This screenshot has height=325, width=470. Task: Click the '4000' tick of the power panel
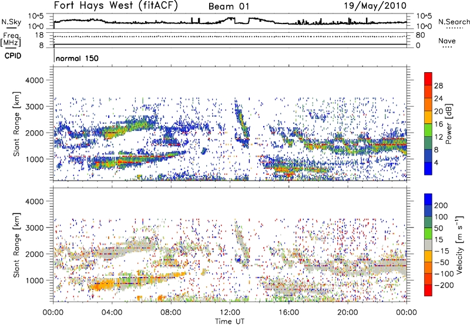[35, 80]
